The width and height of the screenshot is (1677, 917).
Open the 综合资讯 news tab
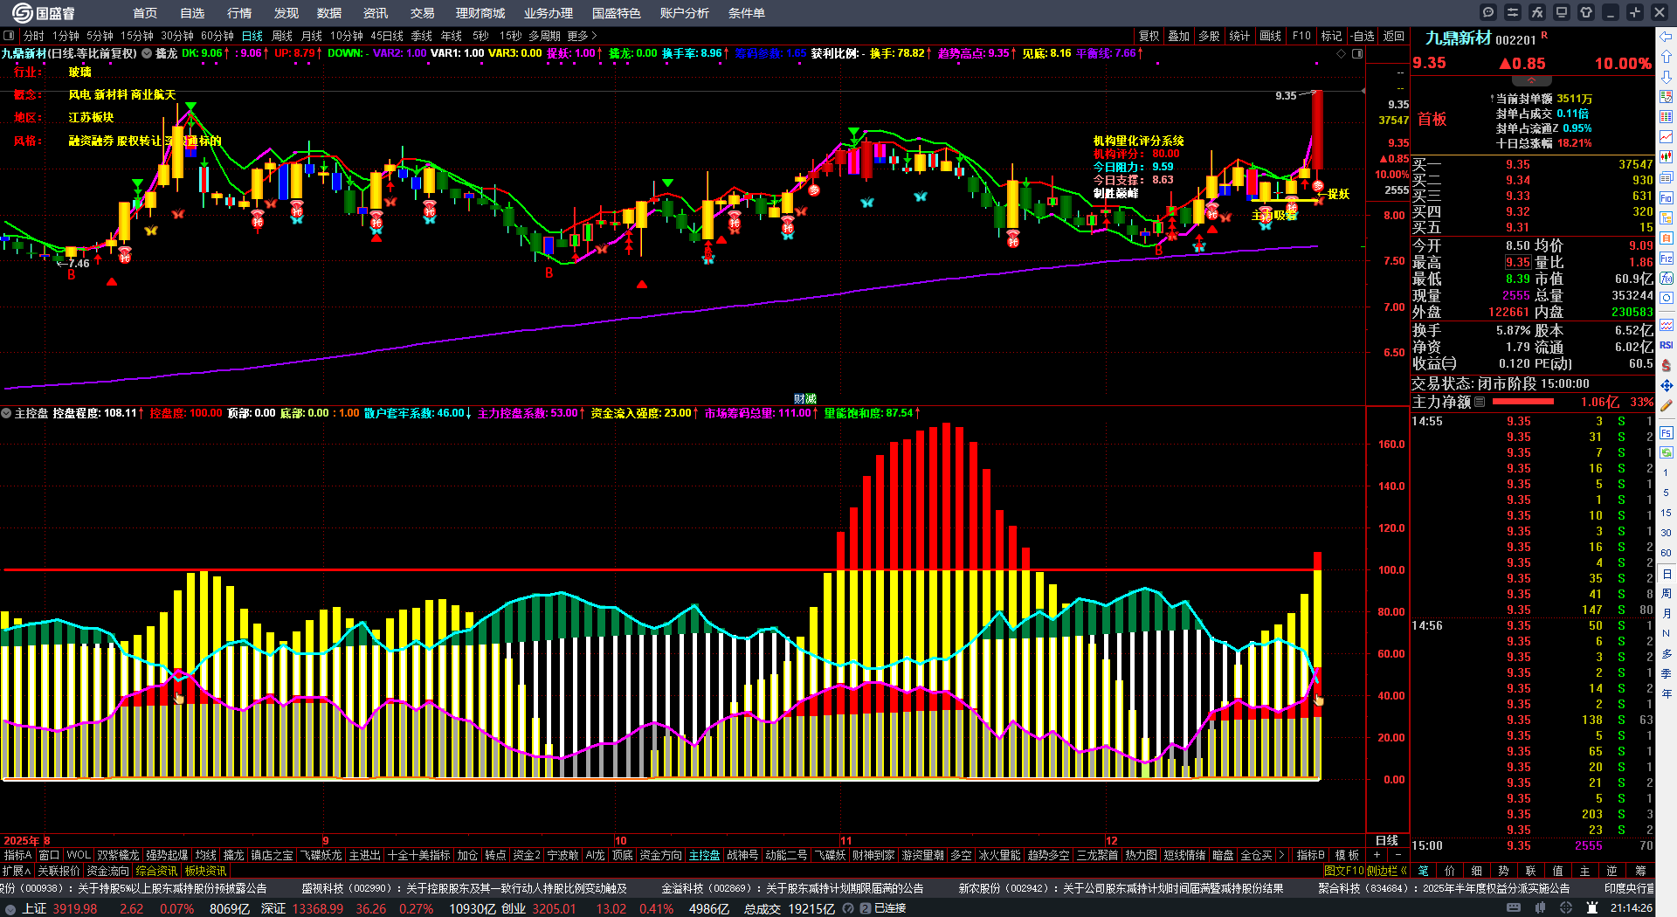(x=156, y=871)
